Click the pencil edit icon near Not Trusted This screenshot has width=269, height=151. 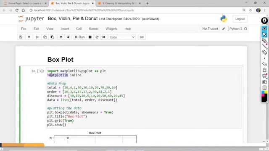point(223,29)
